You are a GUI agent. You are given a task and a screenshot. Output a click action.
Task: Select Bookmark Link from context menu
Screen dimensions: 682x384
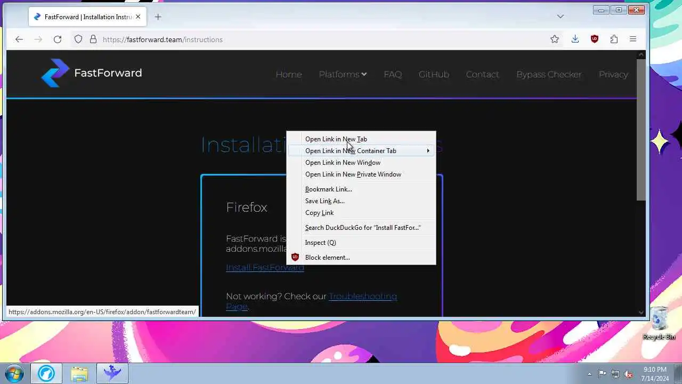(362, 189)
